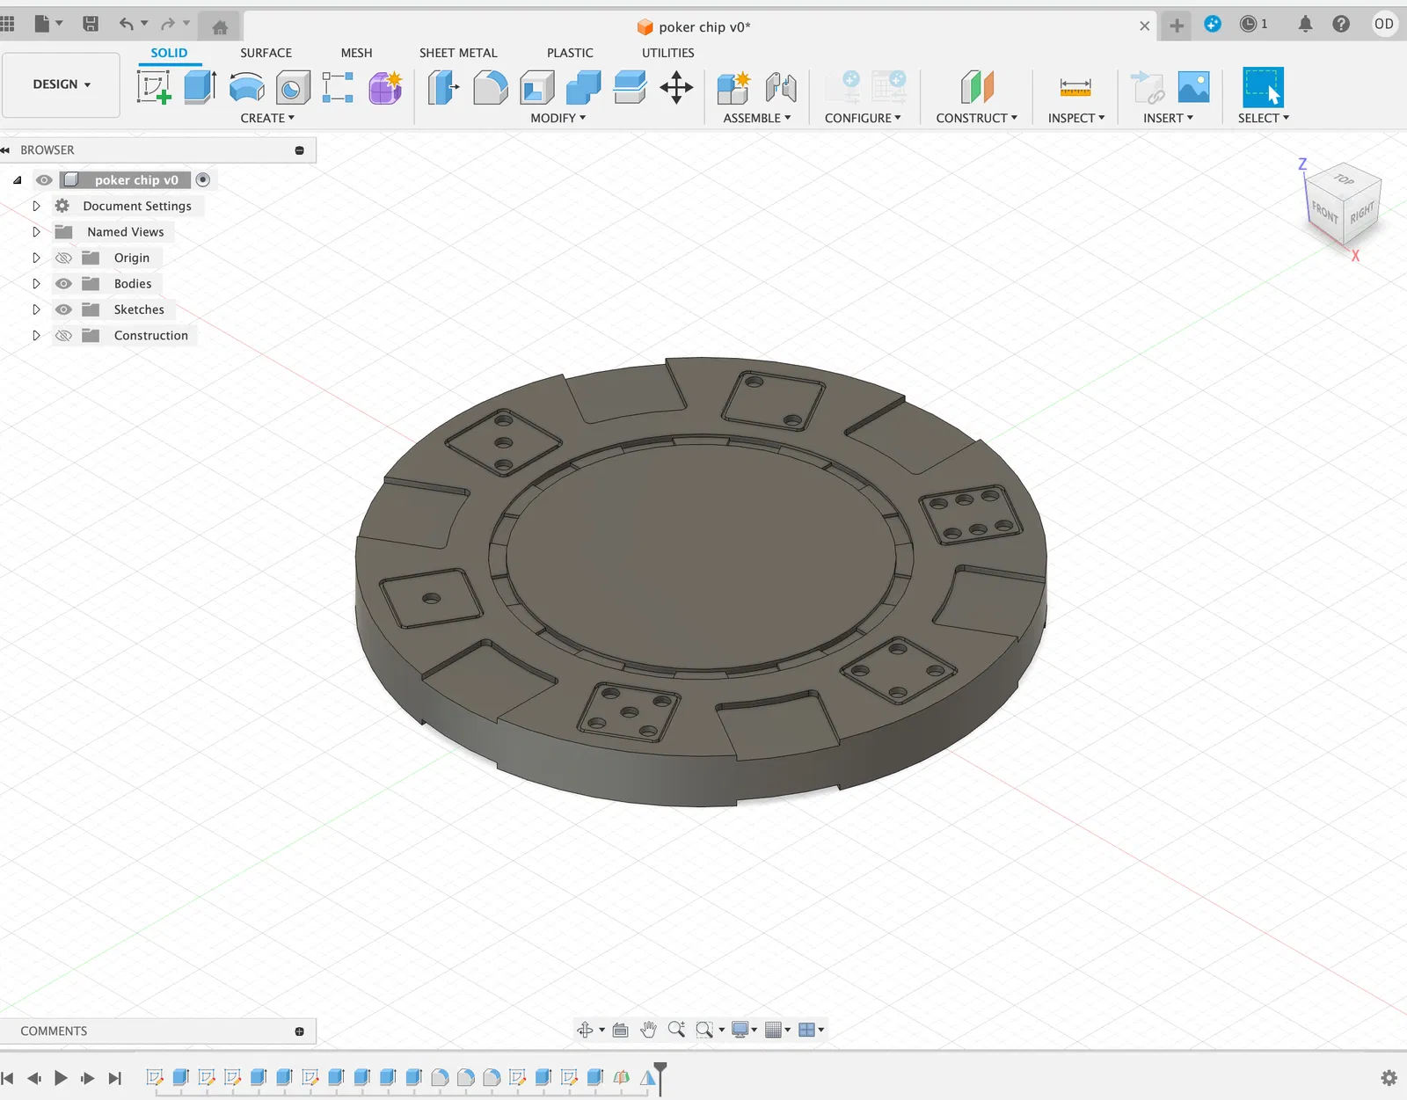Open the DESIGN workspace dropdown
The image size is (1407, 1100).
click(x=62, y=84)
